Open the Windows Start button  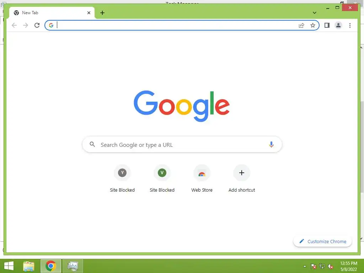(9, 266)
